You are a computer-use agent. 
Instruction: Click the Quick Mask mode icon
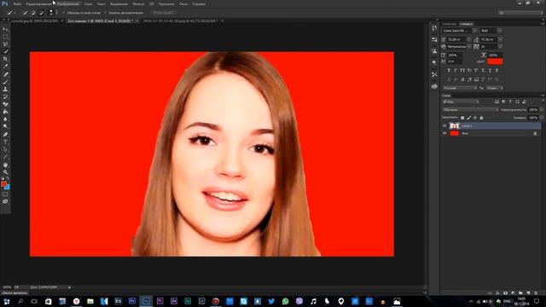coord(5,194)
